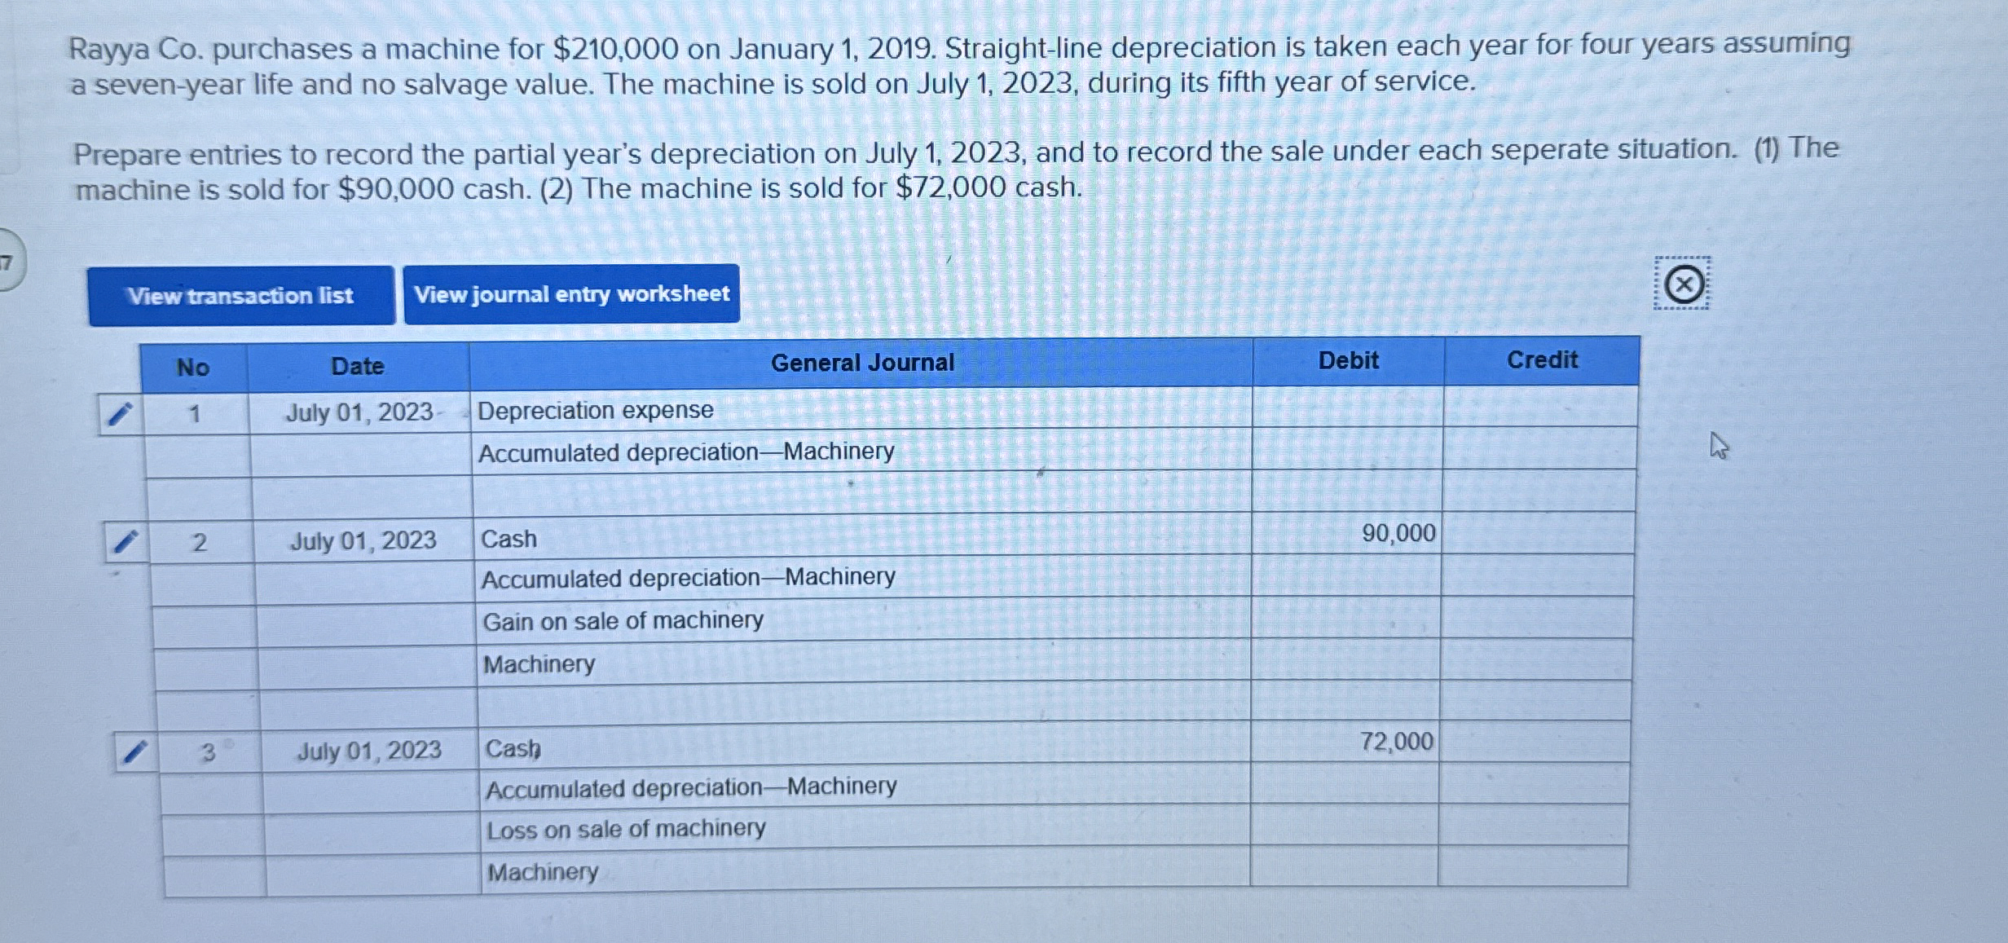Edit journal entry 1 using its pencil icon
This screenshot has height=943, width=2008.
pyautogui.click(x=120, y=412)
